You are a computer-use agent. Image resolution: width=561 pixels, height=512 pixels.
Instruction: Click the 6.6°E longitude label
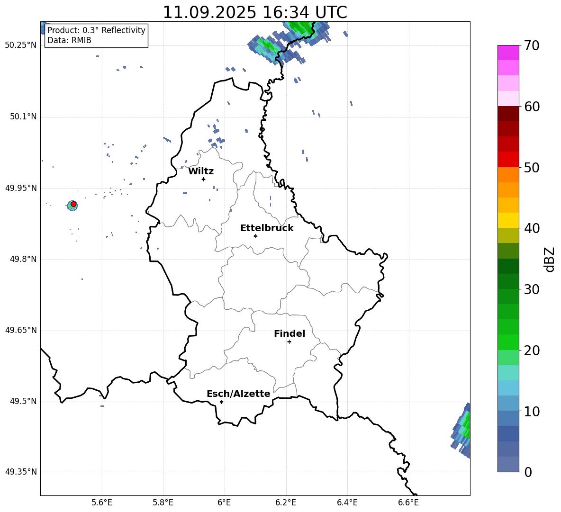point(408,503)
